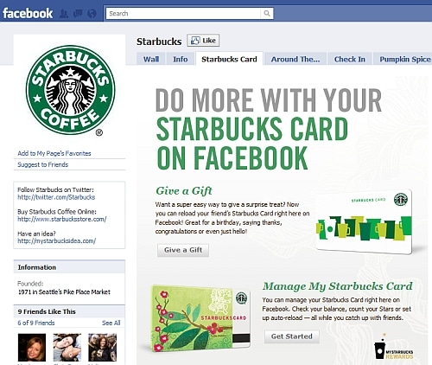Click the Give a Gift button
Viewport: 432px width, 365px height.
[183, 250]
